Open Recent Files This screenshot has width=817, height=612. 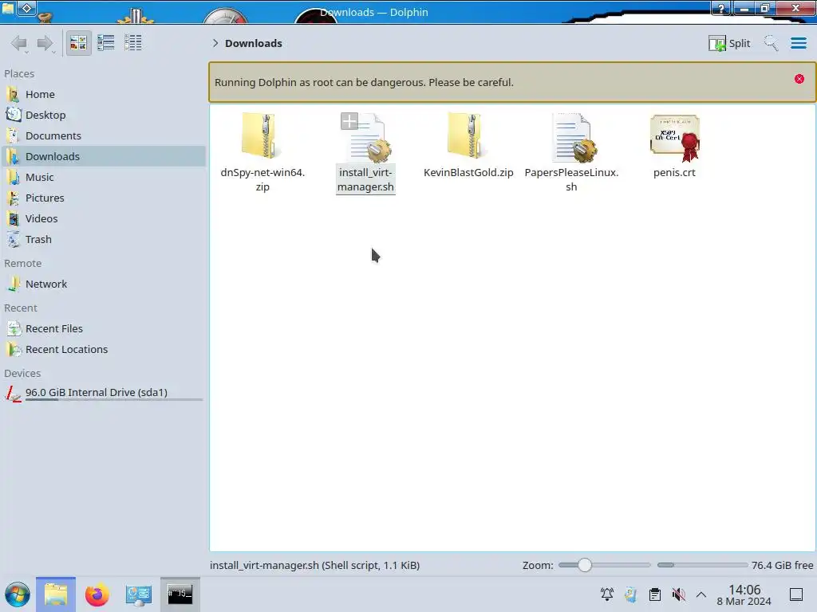point(105,329)
